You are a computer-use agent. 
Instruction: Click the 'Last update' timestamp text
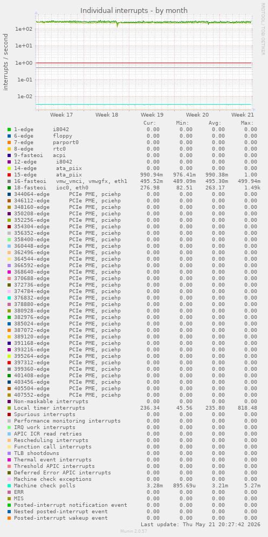click(x=200, y=525)
